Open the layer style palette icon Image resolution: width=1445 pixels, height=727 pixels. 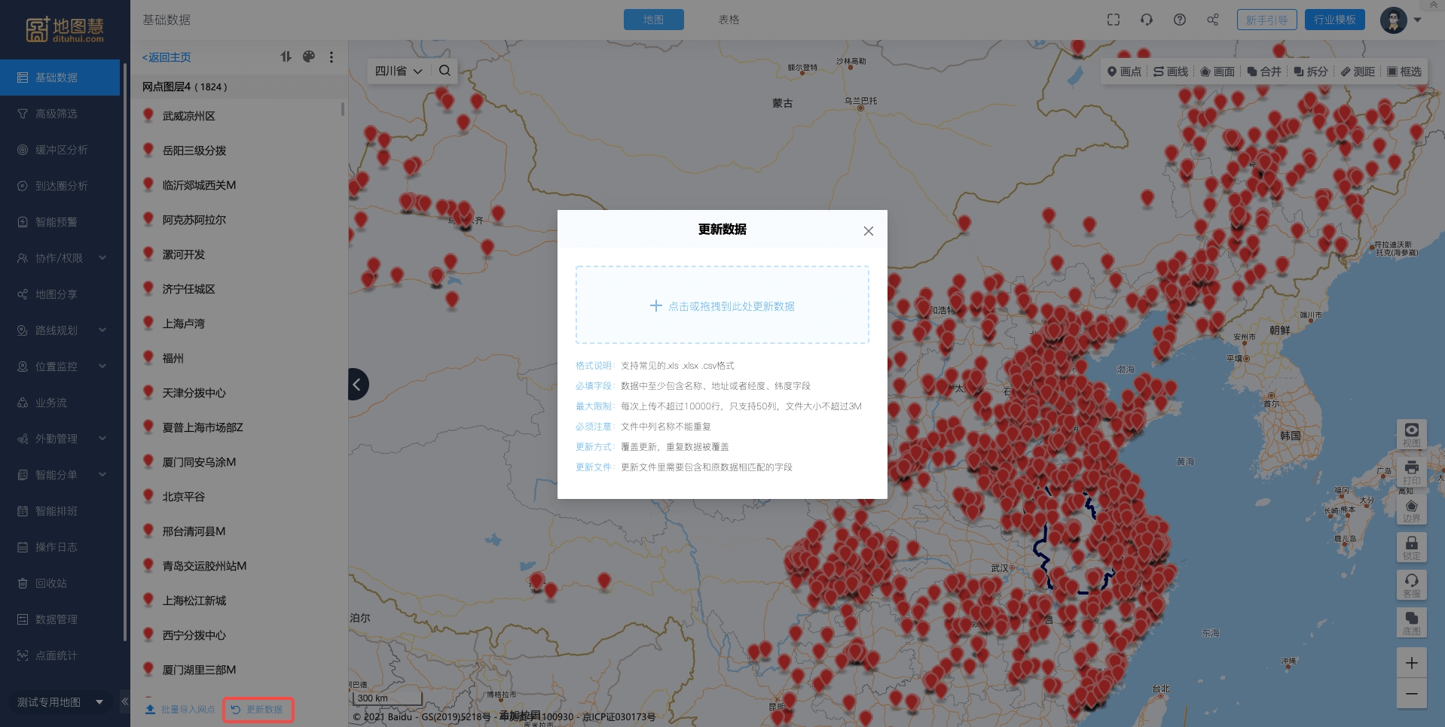point(309,56)
